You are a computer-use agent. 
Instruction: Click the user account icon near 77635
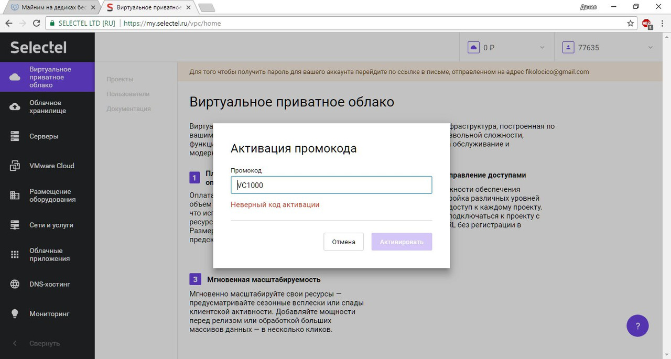(568, 48)
